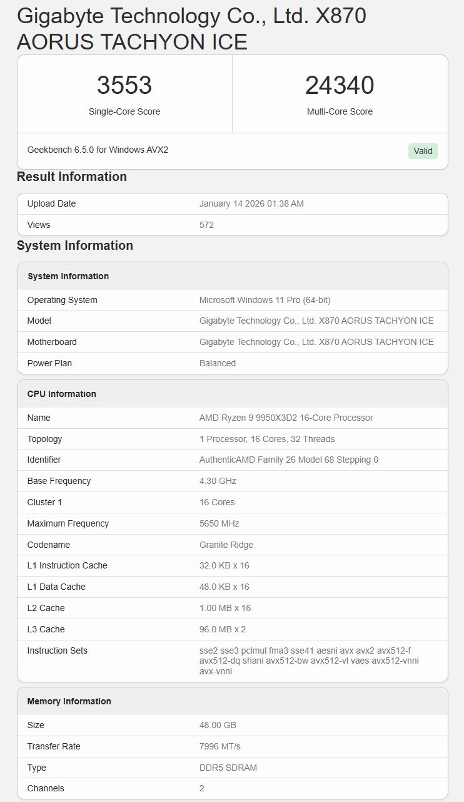Viewport: 464px width, 802px height.
Task: Click the Single-Core Score value 3553
Action: 124,86
